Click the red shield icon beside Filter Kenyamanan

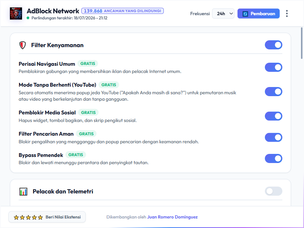(23, 45)
